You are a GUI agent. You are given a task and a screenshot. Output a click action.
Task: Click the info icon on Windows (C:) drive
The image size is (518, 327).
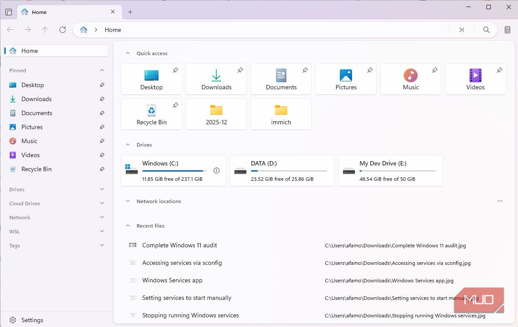point(216,170)
